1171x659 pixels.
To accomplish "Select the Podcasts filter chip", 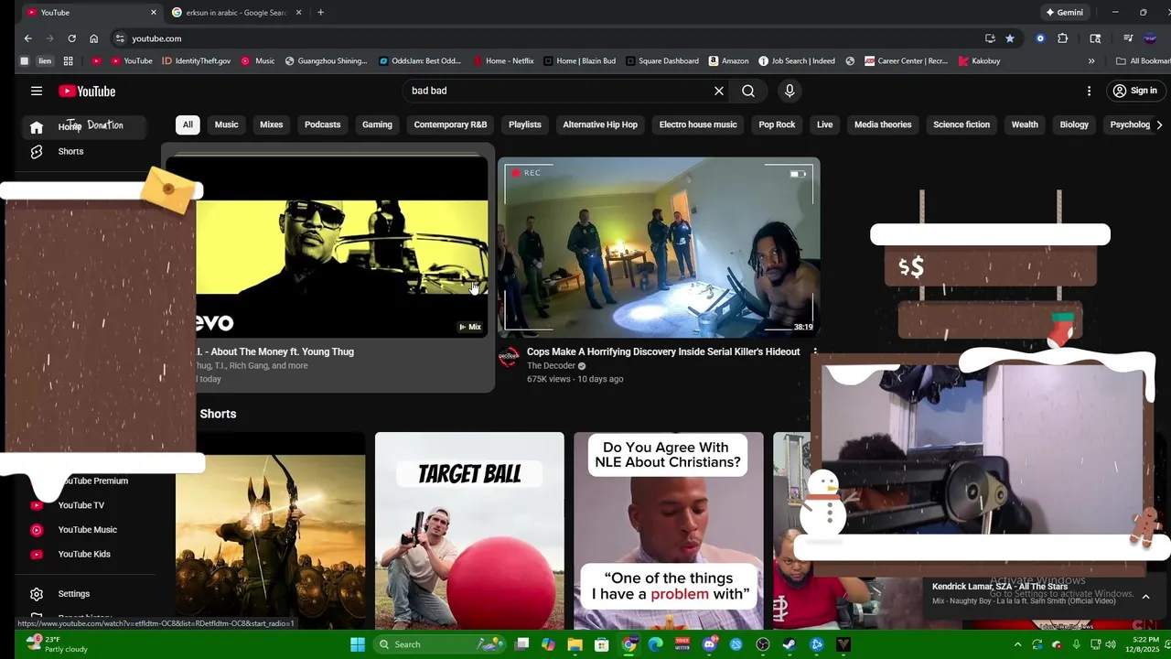I will coord(322,124).
